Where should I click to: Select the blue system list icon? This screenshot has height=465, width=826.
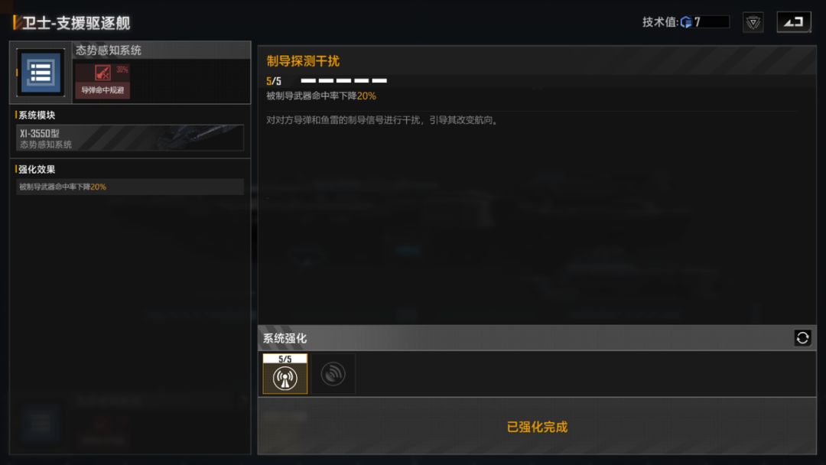[x=41, y=72]
